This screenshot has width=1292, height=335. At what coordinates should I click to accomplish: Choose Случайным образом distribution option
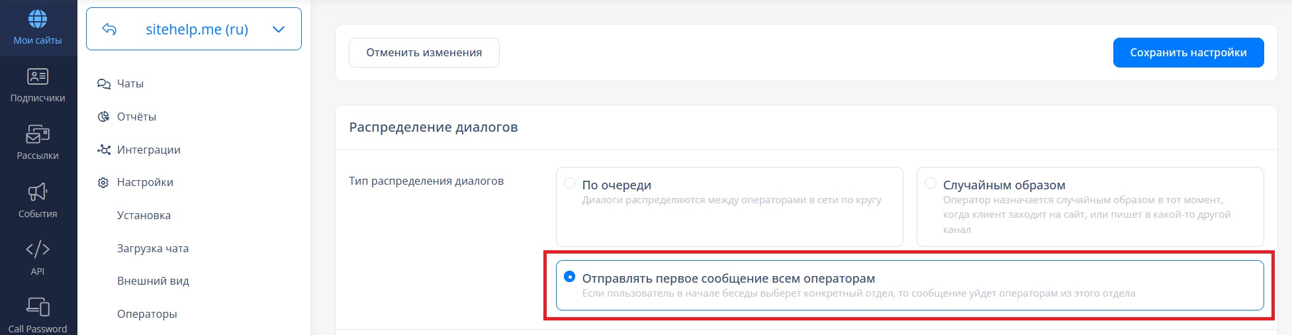coord(931,183)
